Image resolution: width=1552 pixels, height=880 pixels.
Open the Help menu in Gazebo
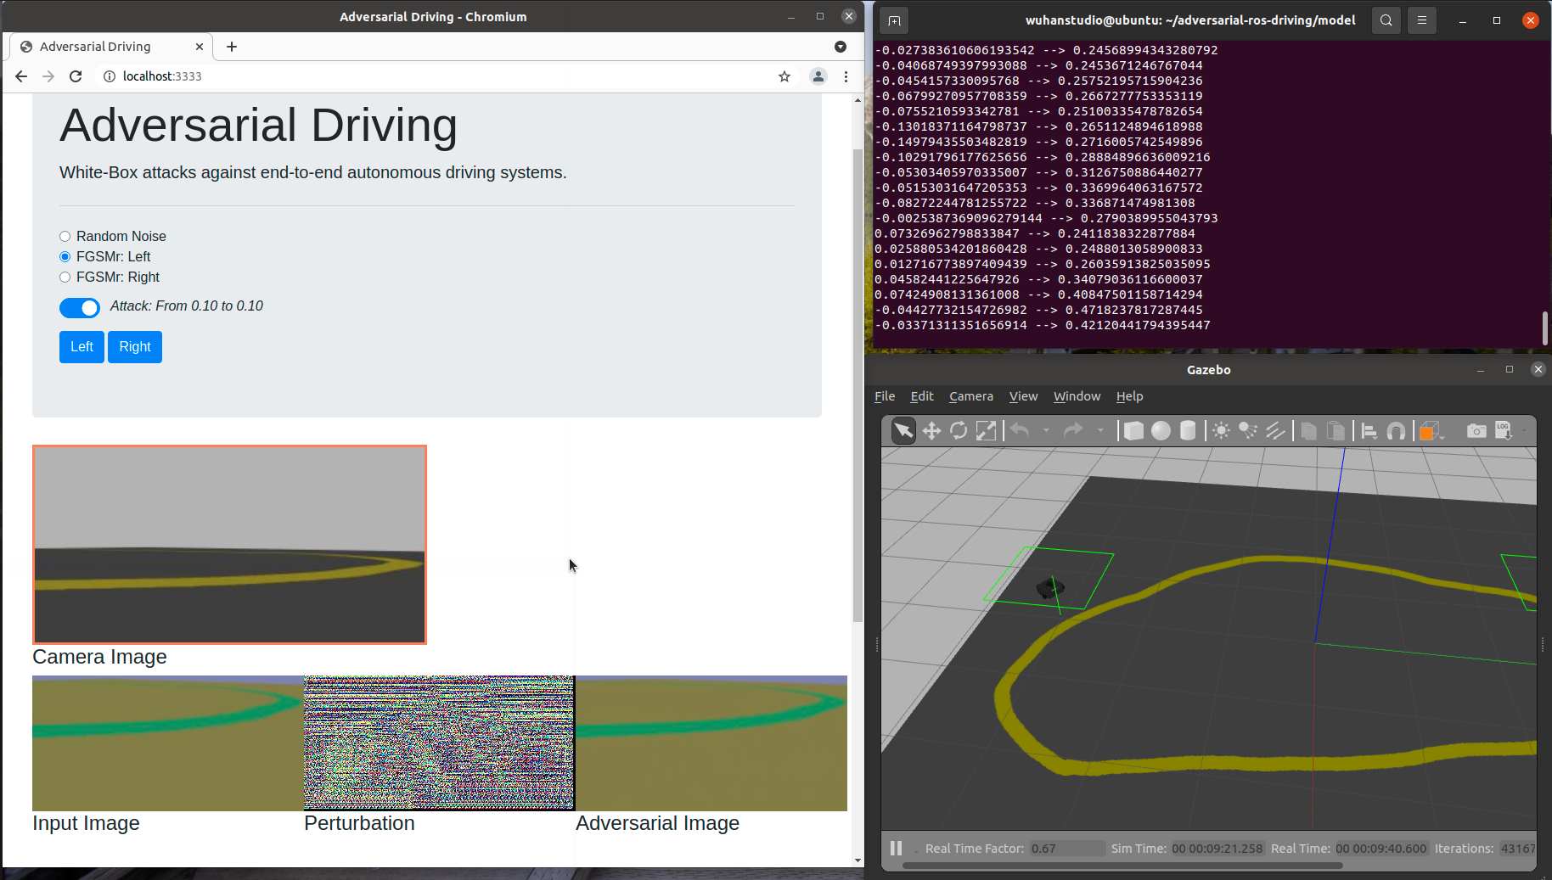click(x=1129, y=396)
